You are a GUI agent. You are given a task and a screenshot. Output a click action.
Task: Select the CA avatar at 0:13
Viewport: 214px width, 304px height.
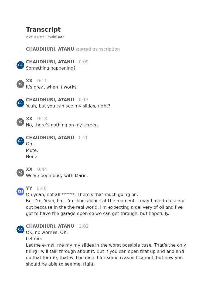coord(20,103)
